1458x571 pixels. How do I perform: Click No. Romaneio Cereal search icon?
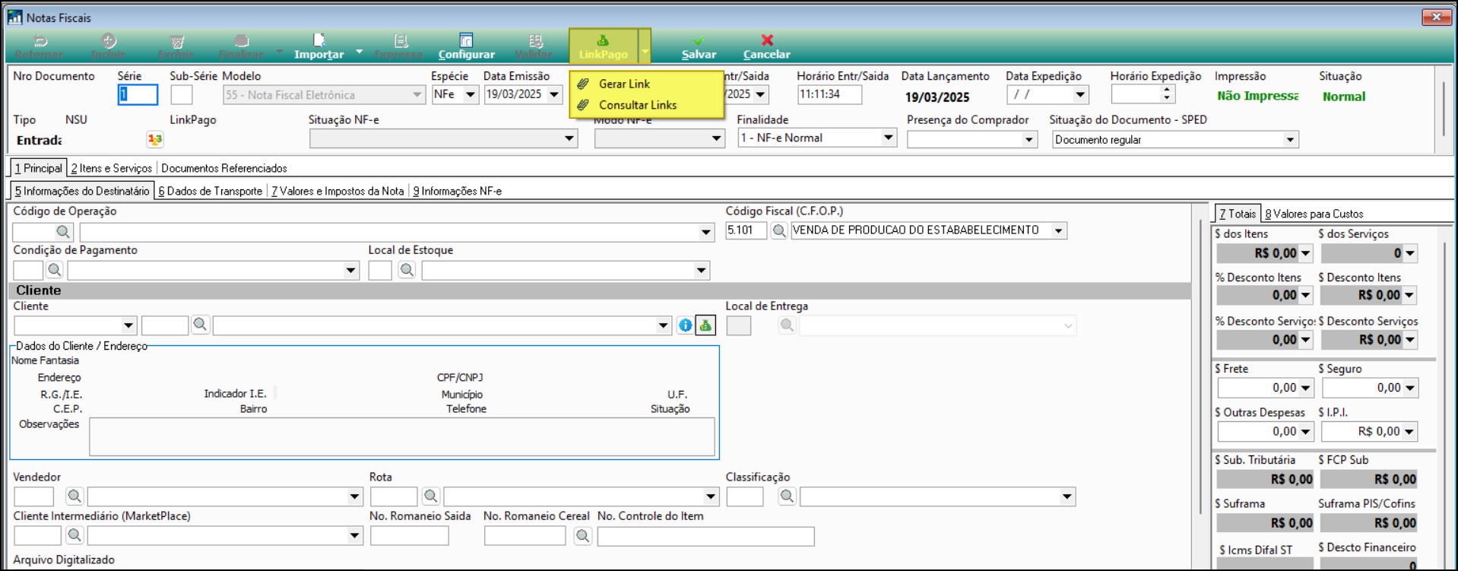[x=582, y=536]
